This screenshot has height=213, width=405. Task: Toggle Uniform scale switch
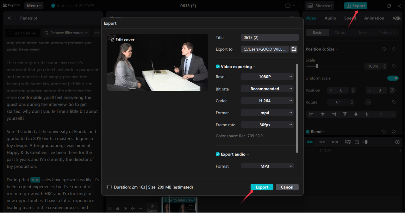tap(393, 78)
